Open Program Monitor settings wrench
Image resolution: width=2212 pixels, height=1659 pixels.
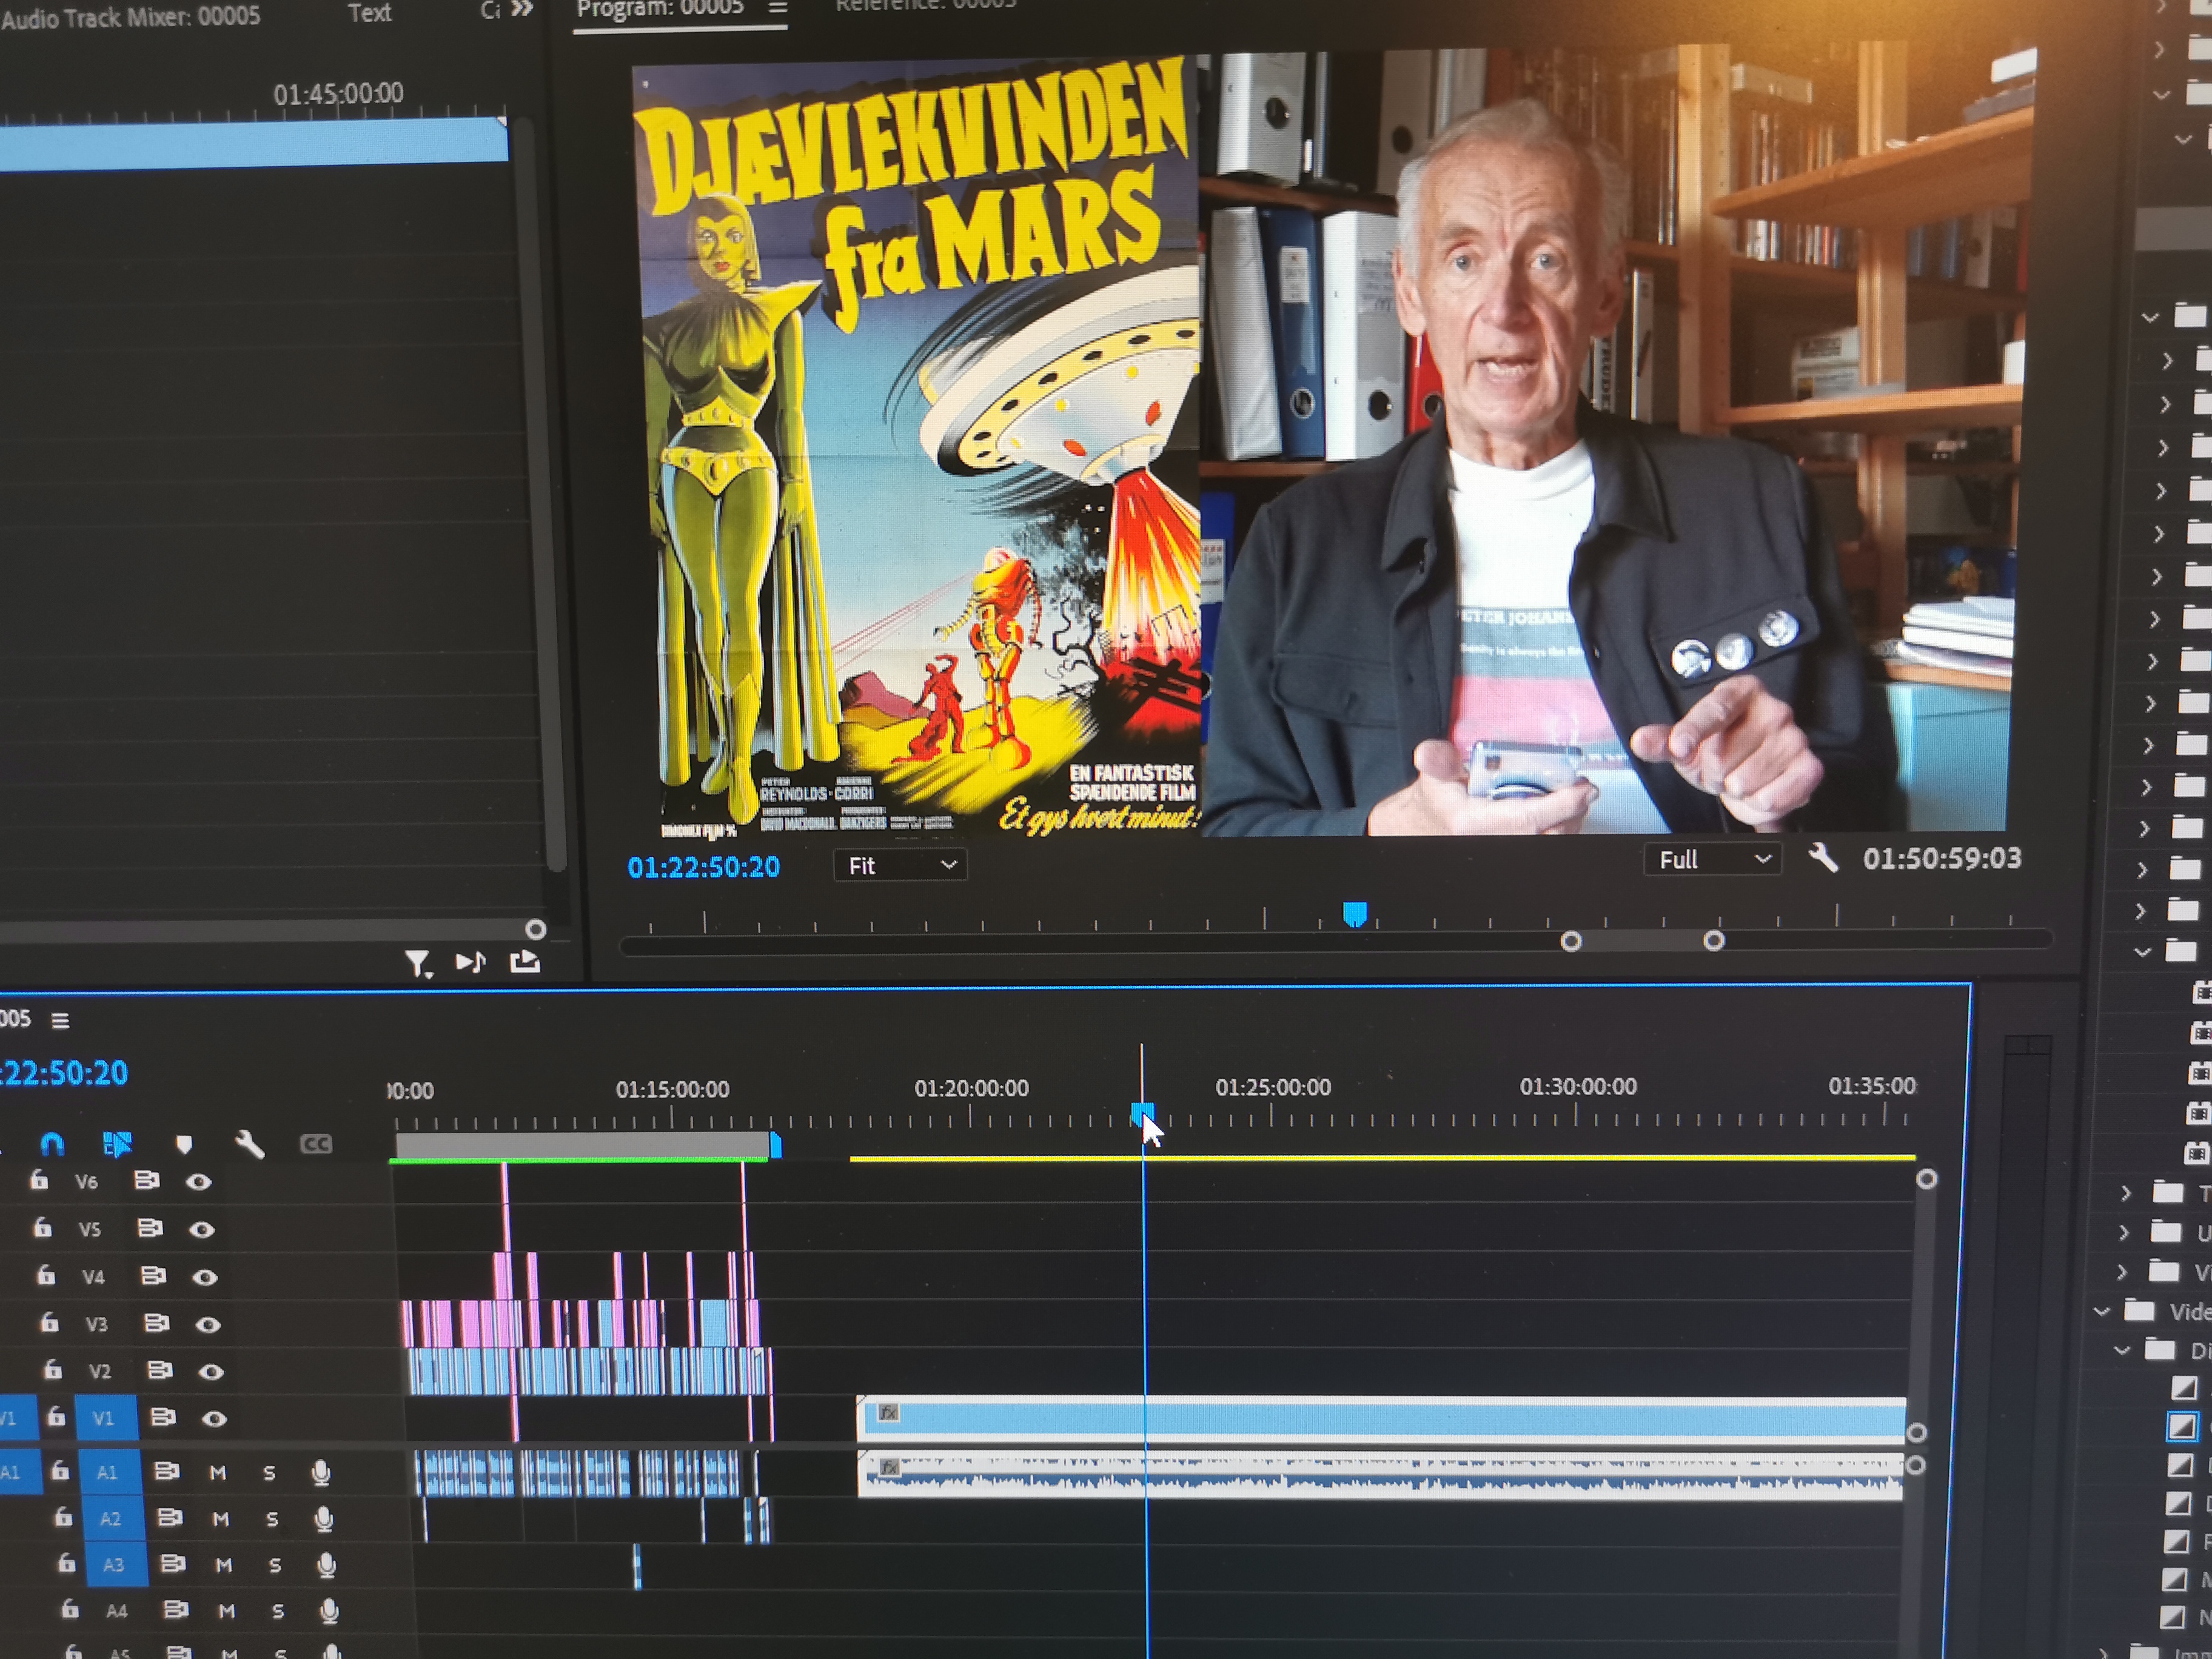(1822, 857)
